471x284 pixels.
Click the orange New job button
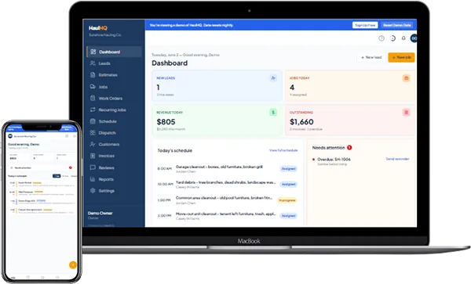coord(401,57)
